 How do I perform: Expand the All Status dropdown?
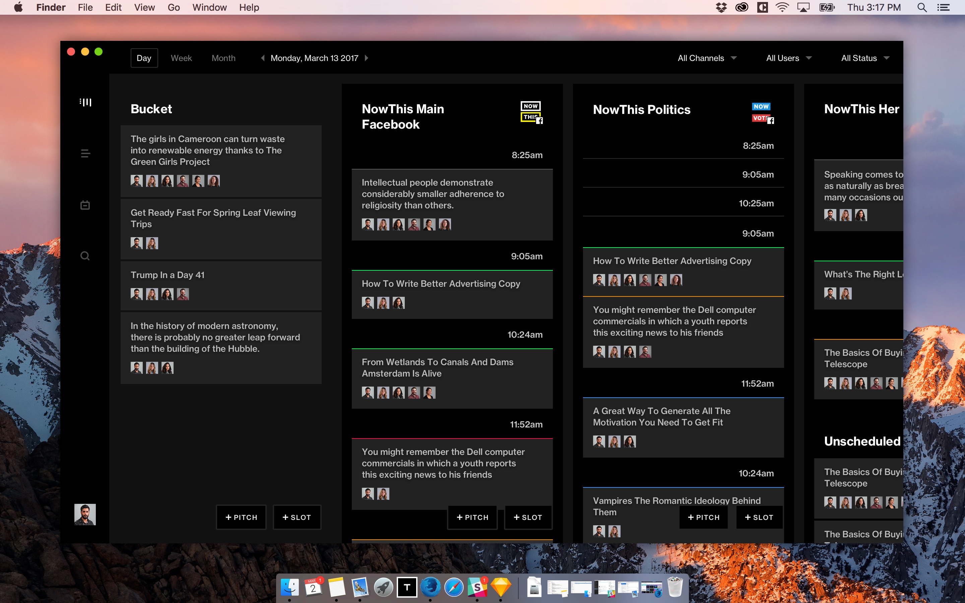(864, 58)
